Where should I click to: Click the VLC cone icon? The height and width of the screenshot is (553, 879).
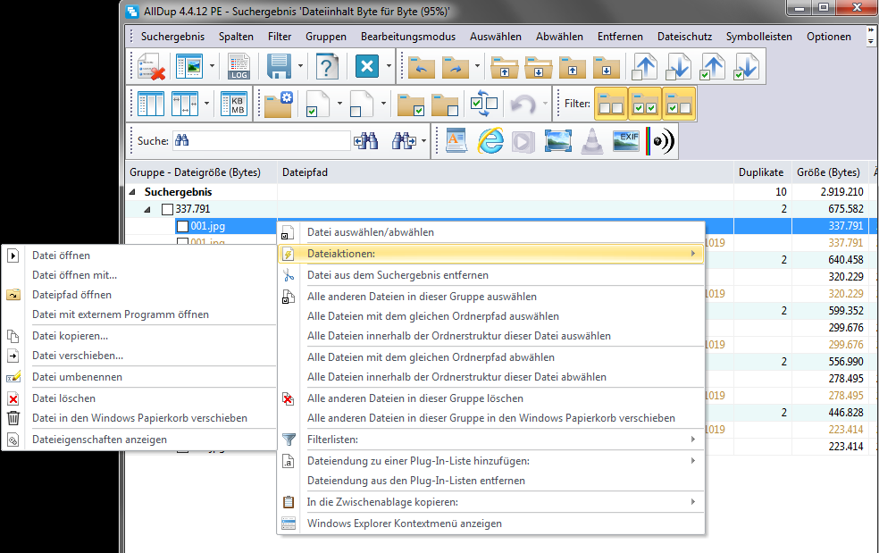click(x=592, y=141)
